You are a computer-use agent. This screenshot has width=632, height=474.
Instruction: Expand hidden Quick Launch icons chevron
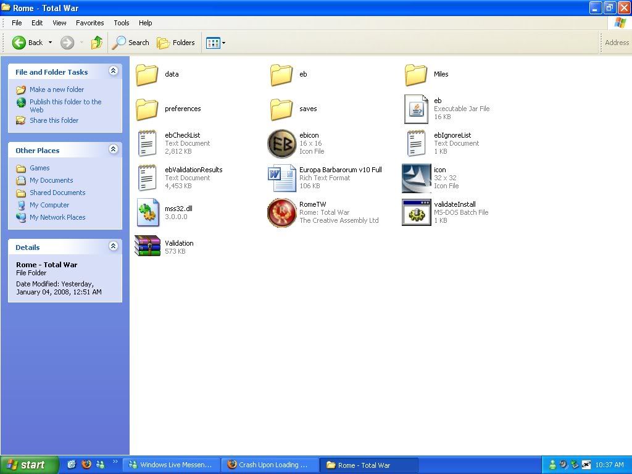tap(115, 462)
